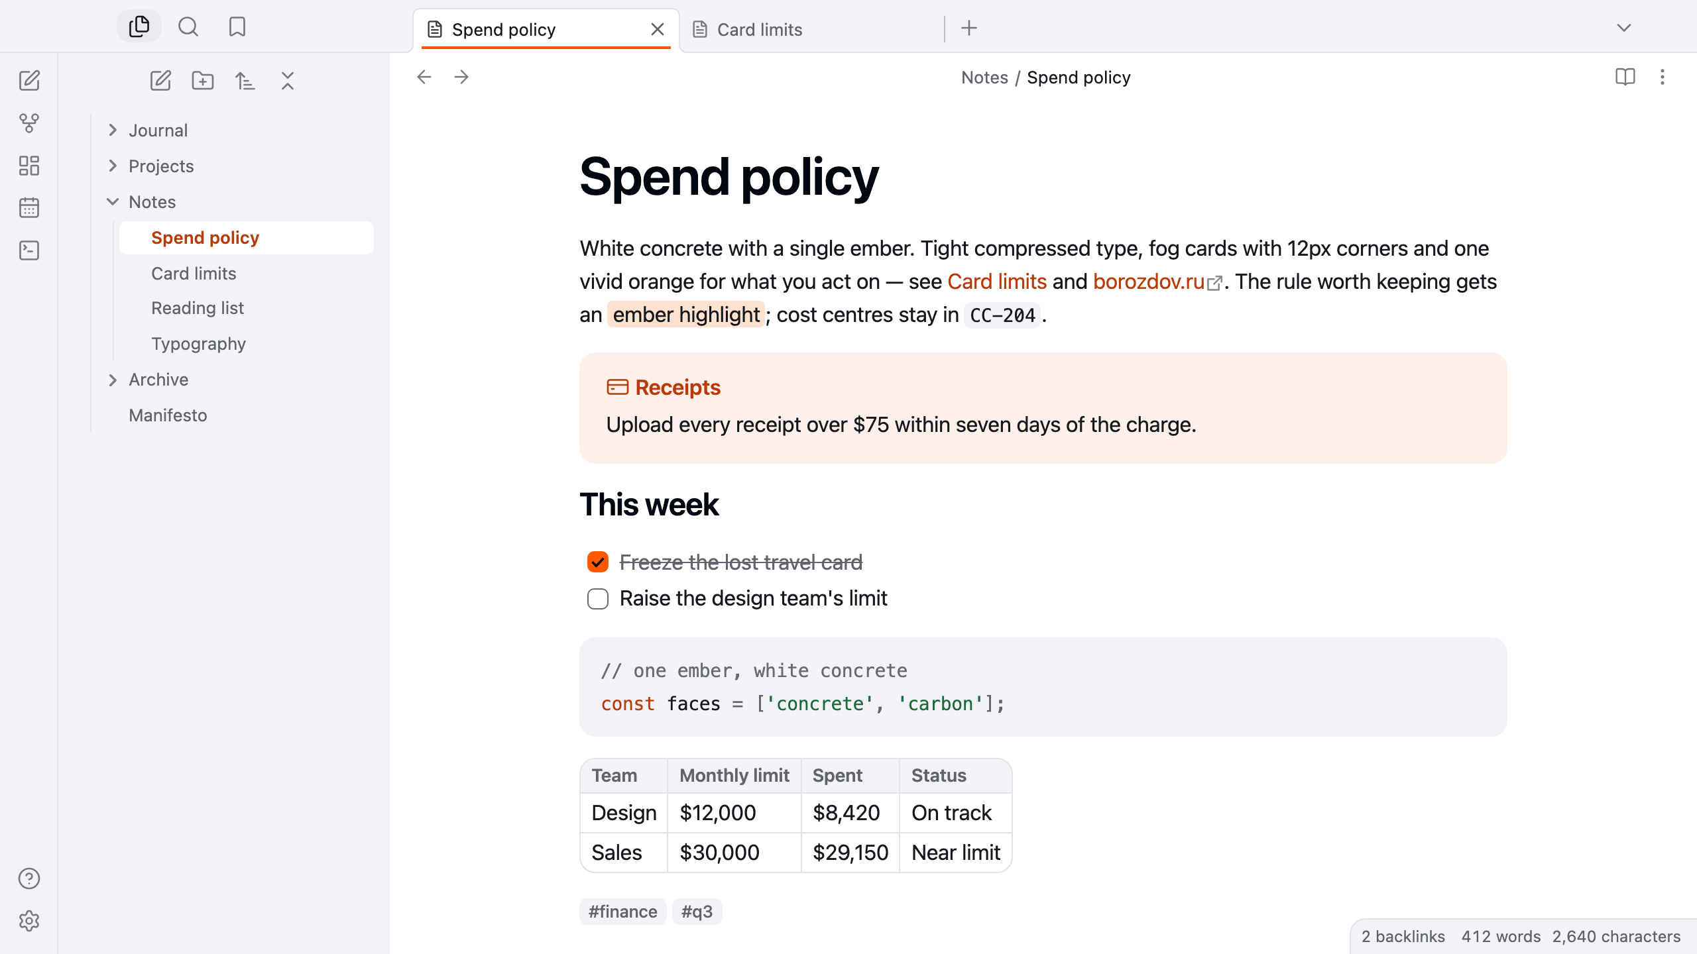
Task: Create a new note from the left ribbon
Action: coord(29,81)
